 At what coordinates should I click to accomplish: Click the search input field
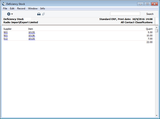point(125,14)
